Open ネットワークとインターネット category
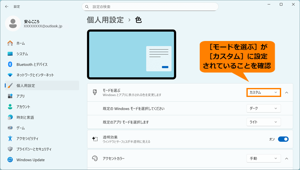 coord(42,75)
